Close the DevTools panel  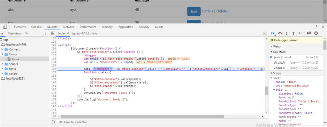(x=323, y=27)
